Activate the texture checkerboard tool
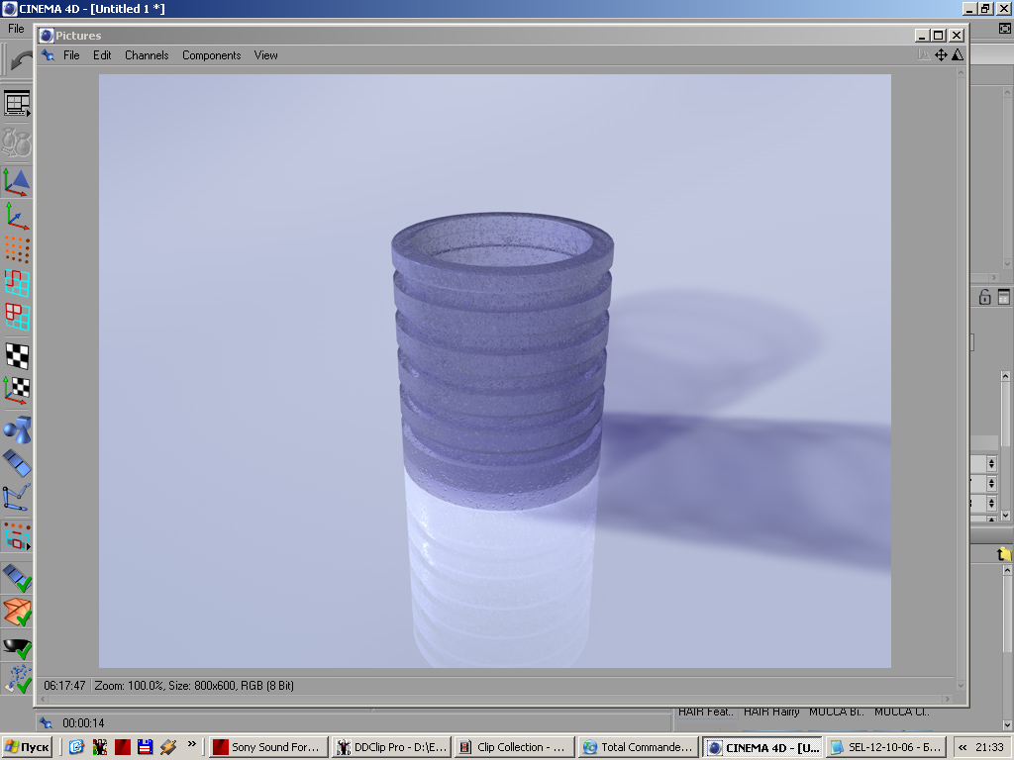 click(17, 355)
